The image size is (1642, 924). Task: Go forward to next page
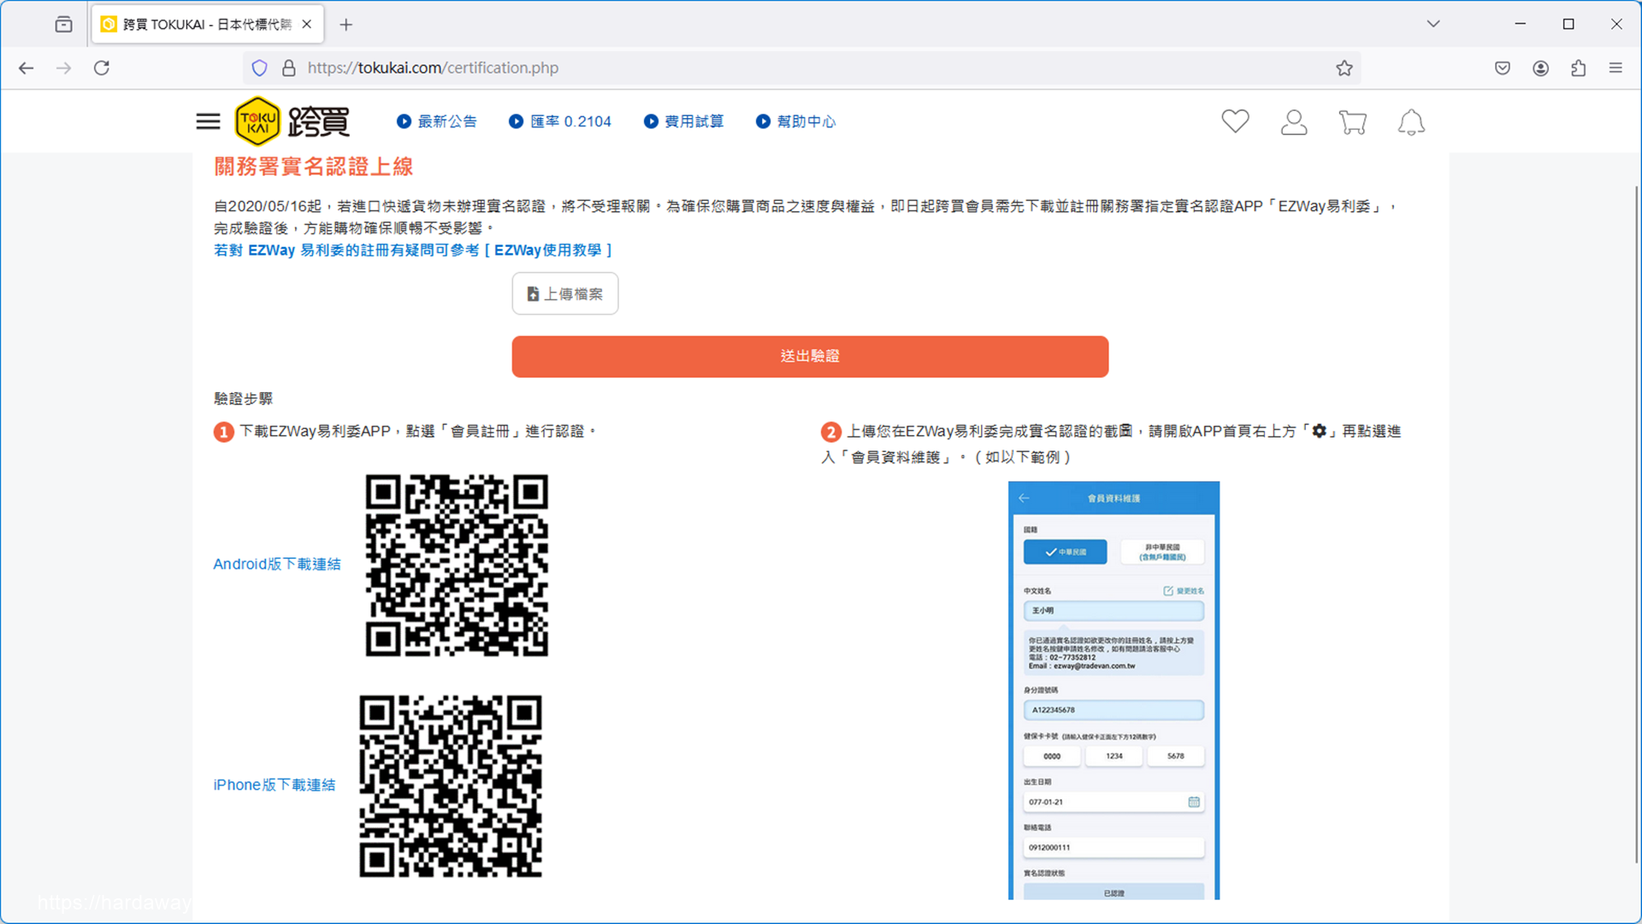(64, 68)
